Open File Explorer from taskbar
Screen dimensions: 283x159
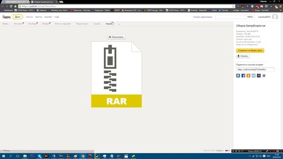coord(25,156)
